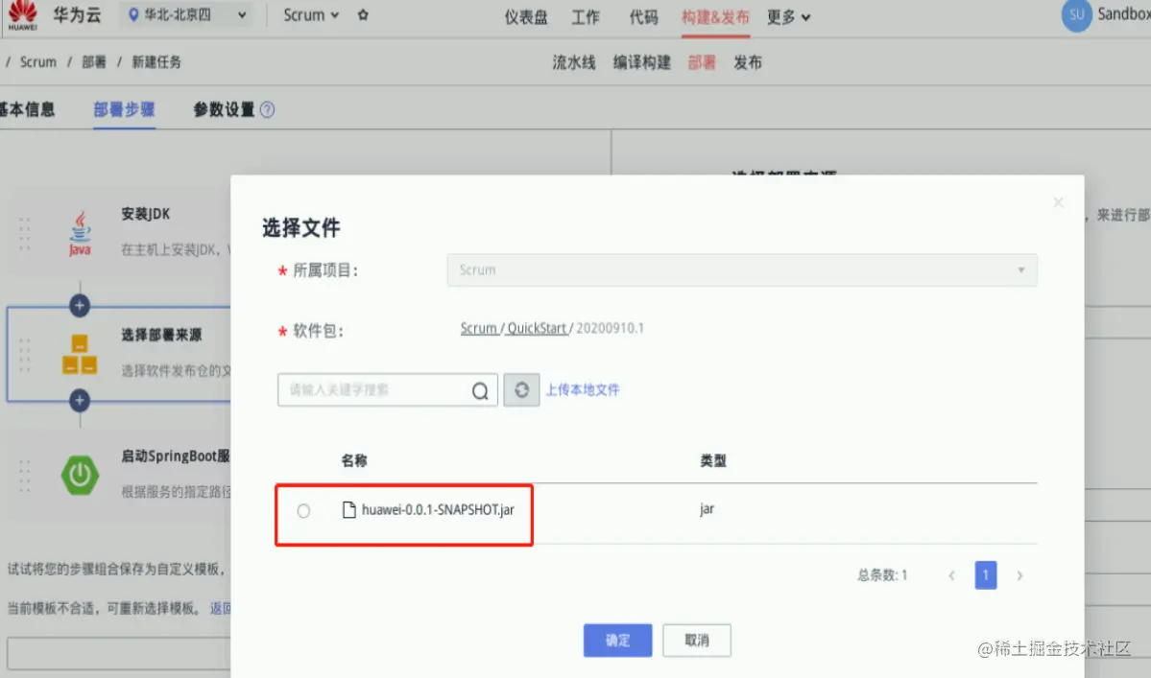Click Scrum link in 软件包 path
The width and height of the screenshot is (1151, 678).
479,328
